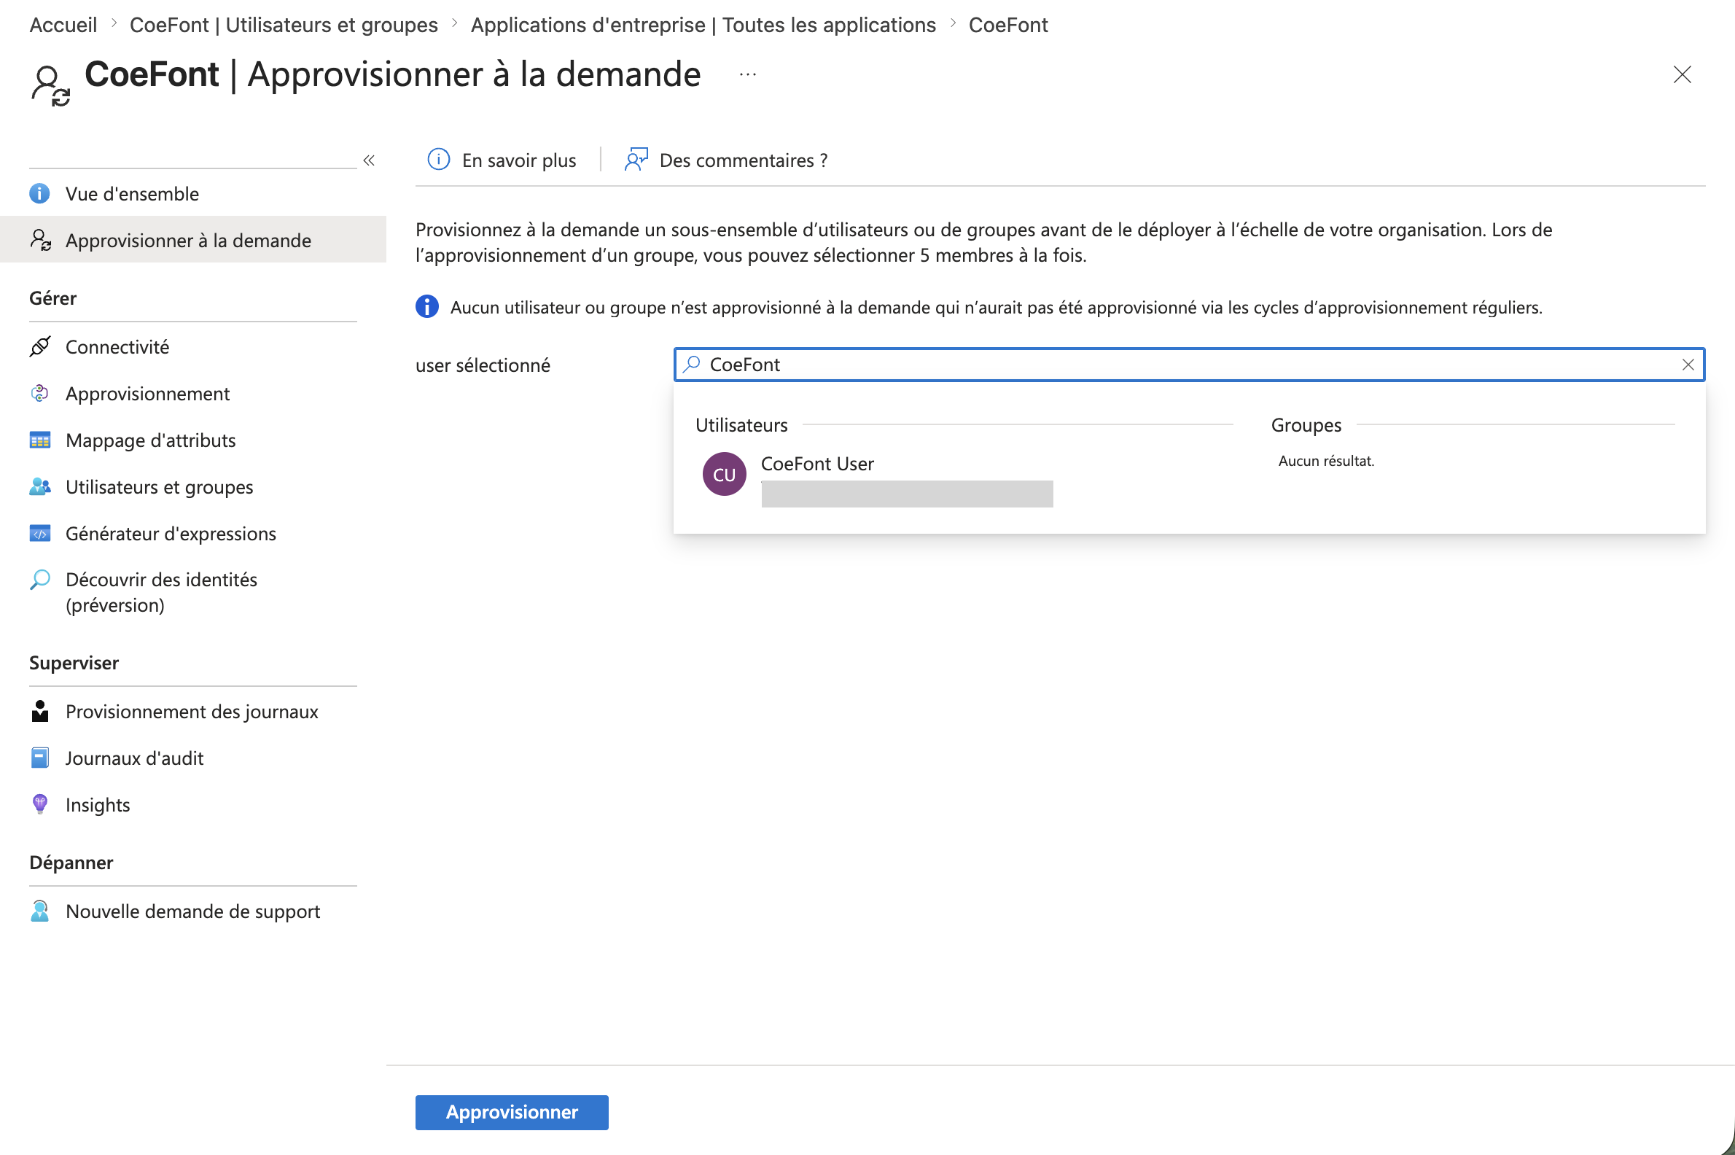The height and width of the screenshot is (1155, 1735).
Task: Click the Générateur d'expressions code icon
Action: click(40, 533)
